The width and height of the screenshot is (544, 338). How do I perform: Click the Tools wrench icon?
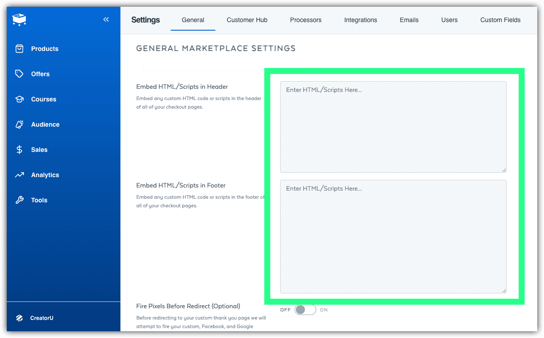click(19, 200)
